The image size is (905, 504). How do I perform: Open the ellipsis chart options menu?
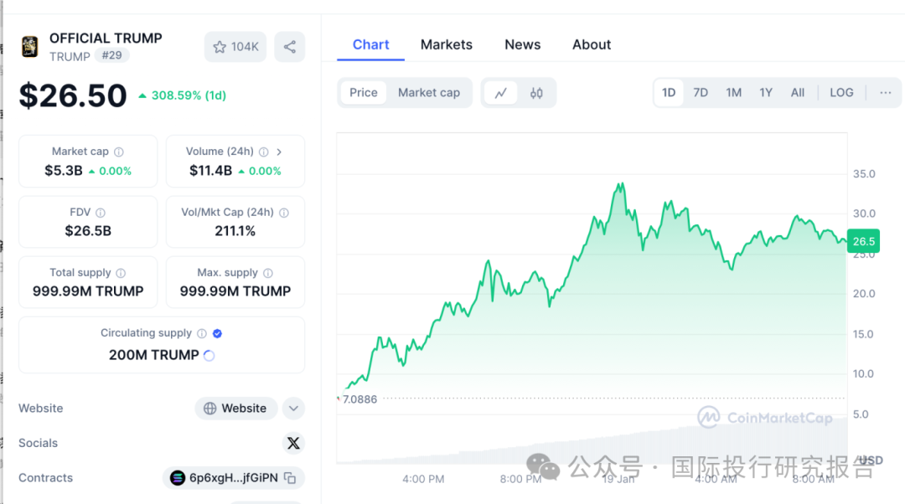[886, 92]
